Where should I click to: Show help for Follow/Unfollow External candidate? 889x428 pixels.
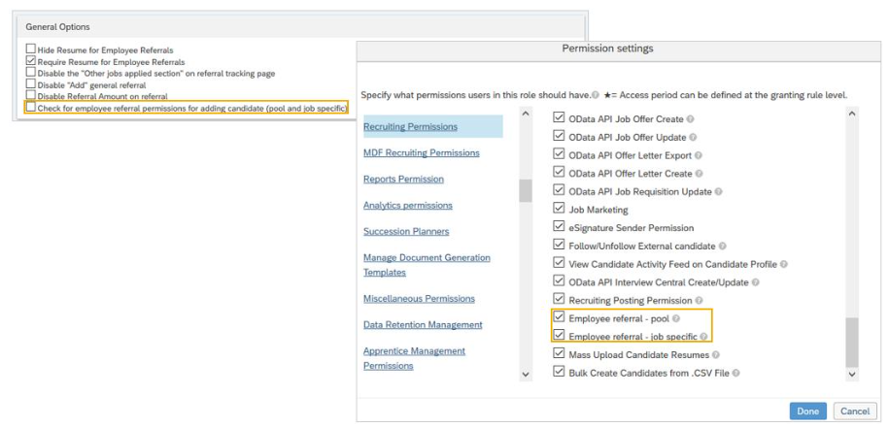tap(722, 247)
